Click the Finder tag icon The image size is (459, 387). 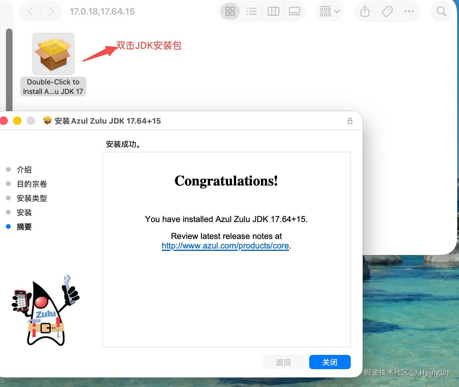[387, 12]
